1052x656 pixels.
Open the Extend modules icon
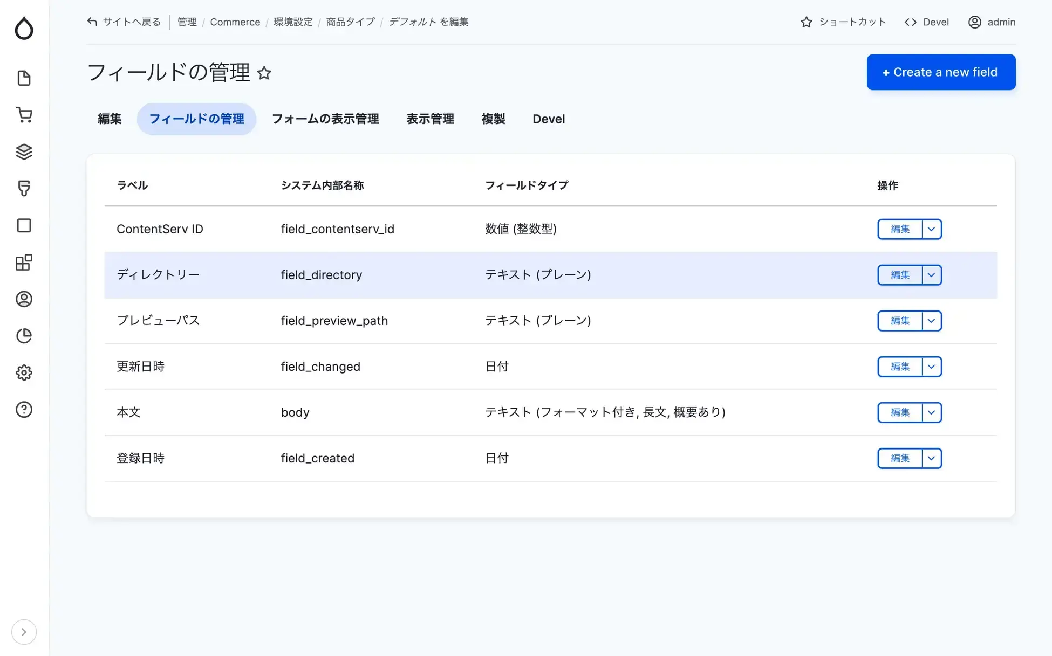[24, 263]
